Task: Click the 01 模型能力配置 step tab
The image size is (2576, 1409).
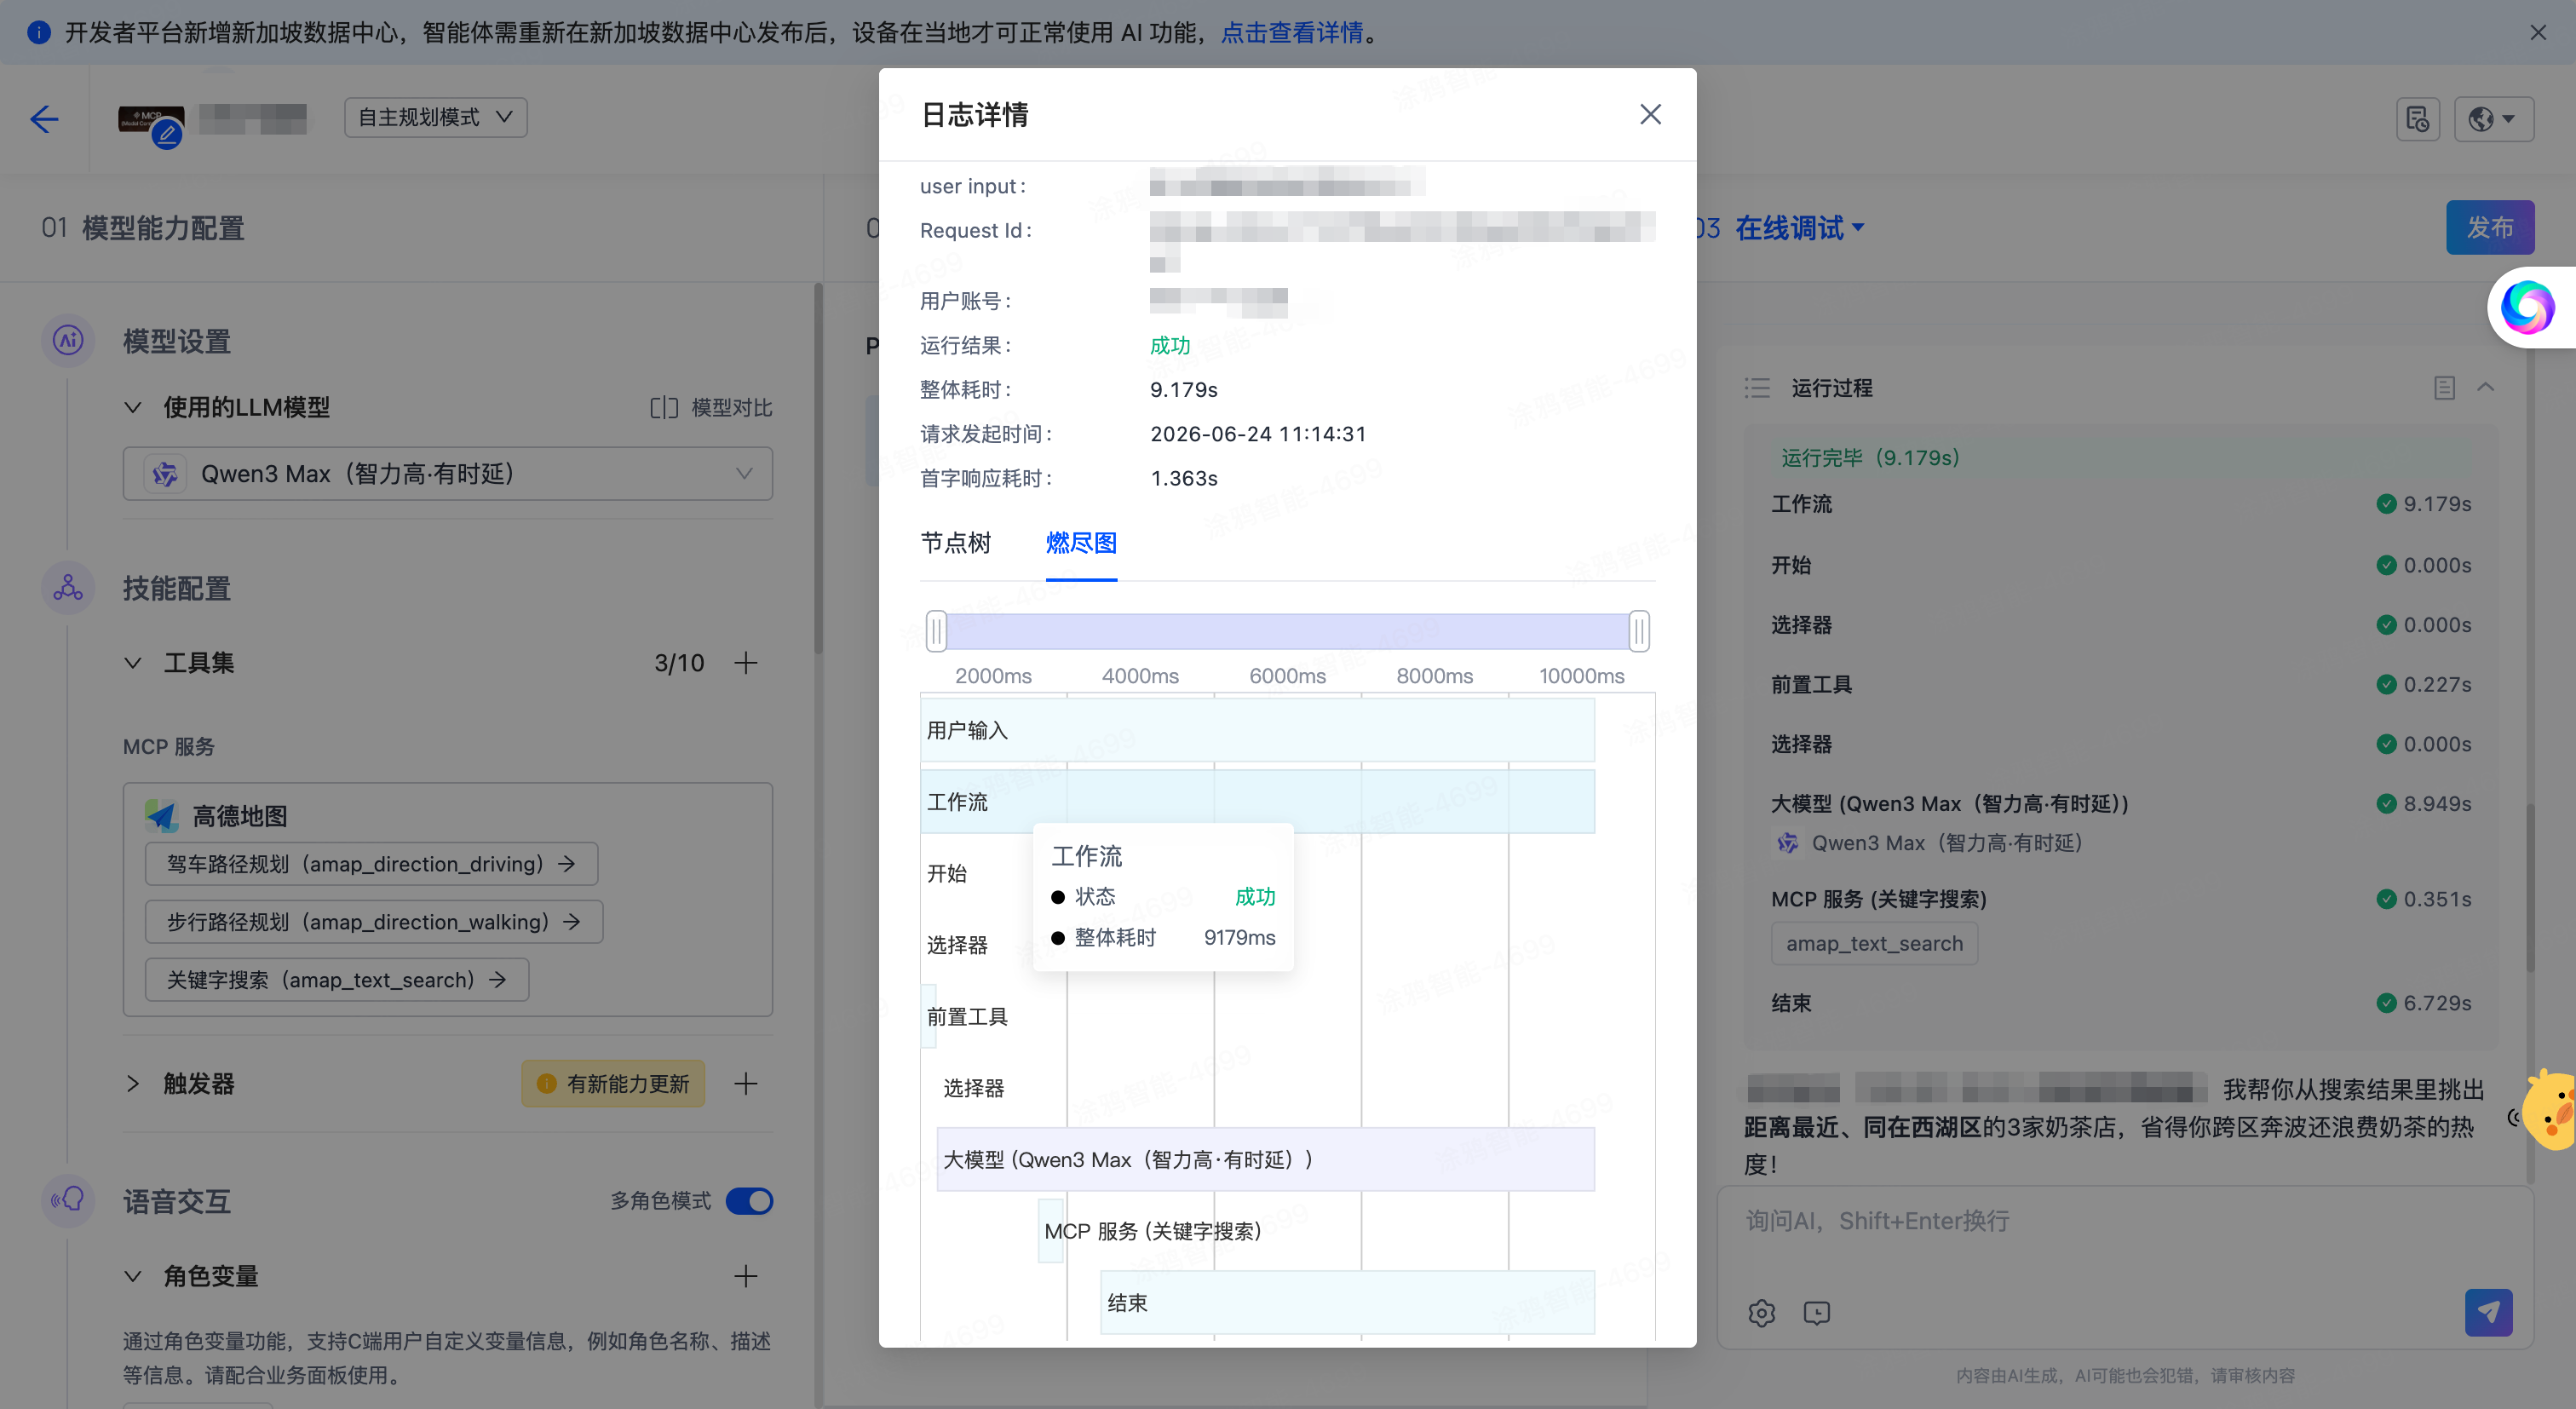Action: coord(143,228)
